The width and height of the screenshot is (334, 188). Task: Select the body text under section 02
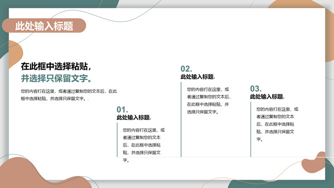pyautogui.click(x=209, y=100)
